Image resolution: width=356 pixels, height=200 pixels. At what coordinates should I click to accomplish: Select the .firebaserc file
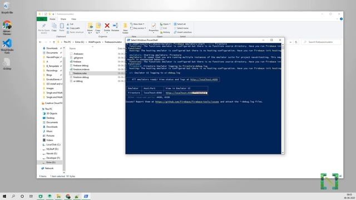pos(78,54)
